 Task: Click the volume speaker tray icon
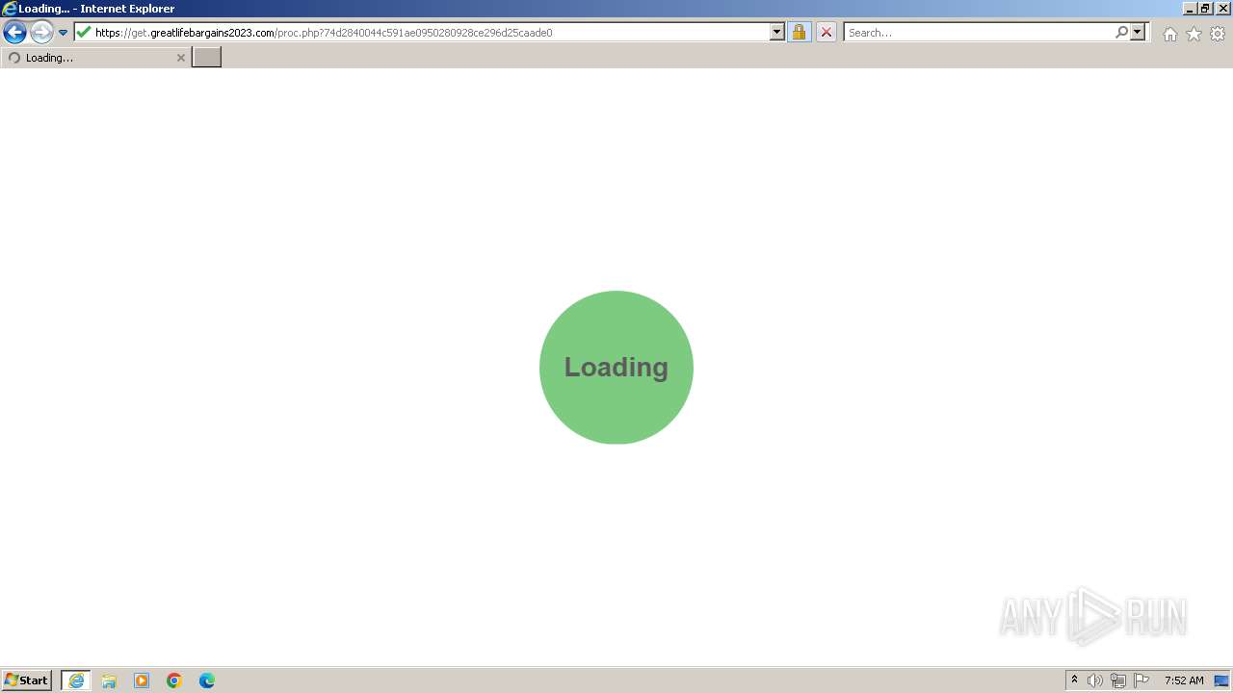(x=1095, y=680)
